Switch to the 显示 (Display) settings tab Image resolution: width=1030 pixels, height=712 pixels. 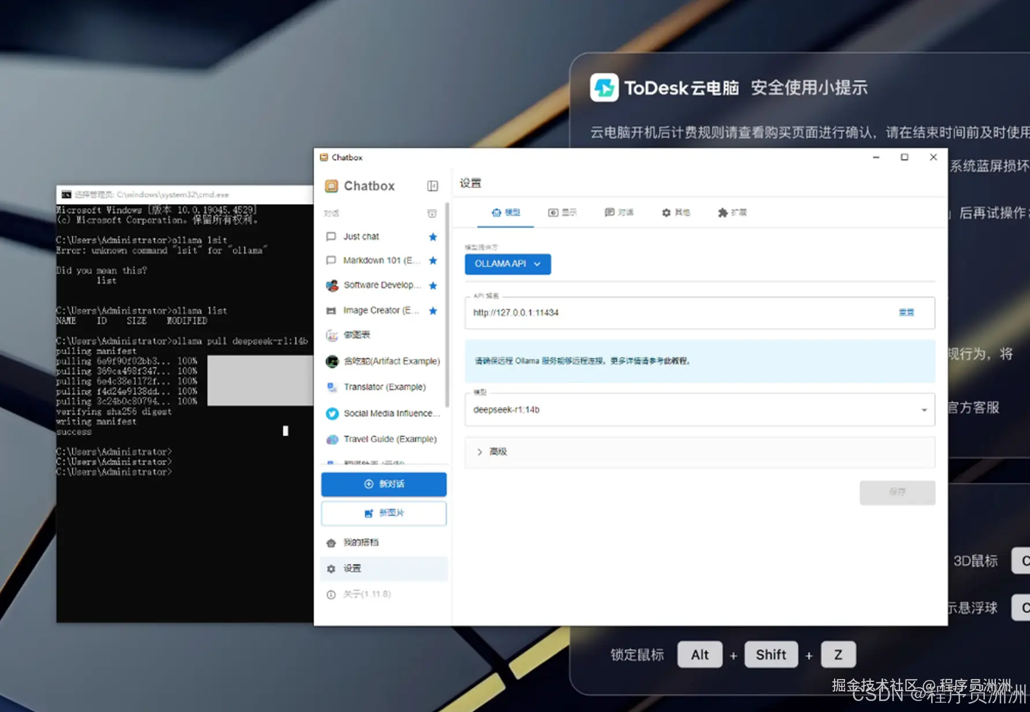[x=562, y=213]
